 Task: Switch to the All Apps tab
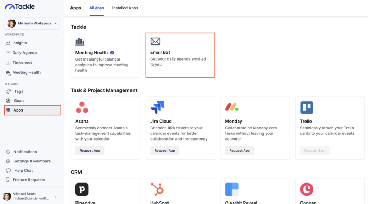pos(96,8)
